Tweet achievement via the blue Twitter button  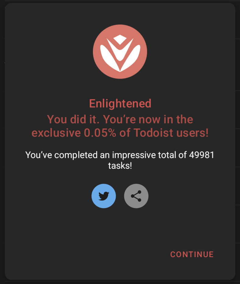[104, 196]
